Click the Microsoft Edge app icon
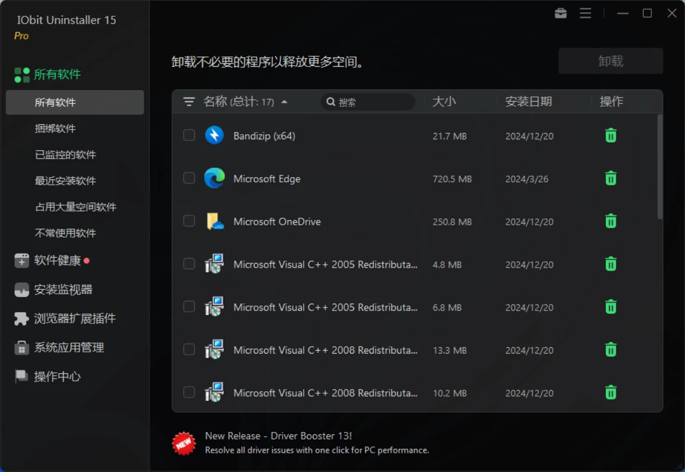The height and width of the screenshot is (472, 685). (215, 178)
